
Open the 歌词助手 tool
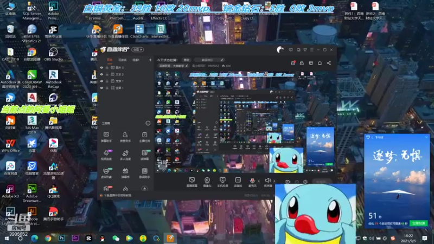click(144, 173)
